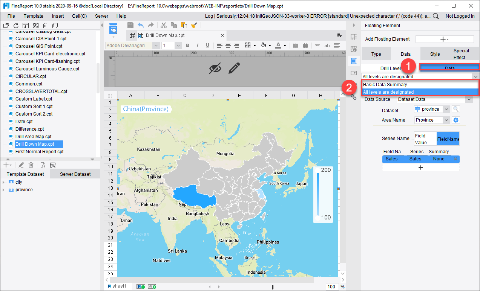The image size is (480, 291).
Task: Switch to the Server Dataset tab
Action: pyautogui.click(x=75, y=174)
